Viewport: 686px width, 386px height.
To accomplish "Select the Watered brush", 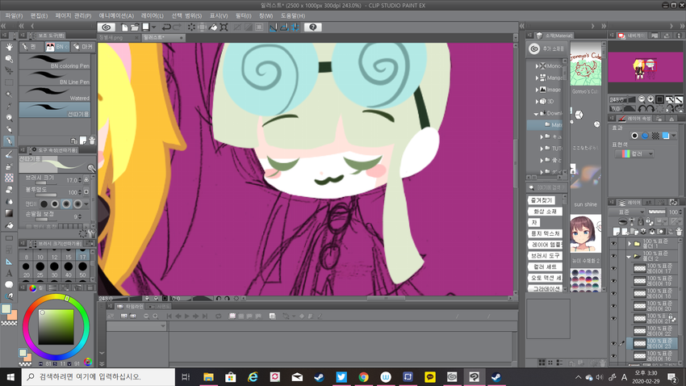I will tap(55, 94).
